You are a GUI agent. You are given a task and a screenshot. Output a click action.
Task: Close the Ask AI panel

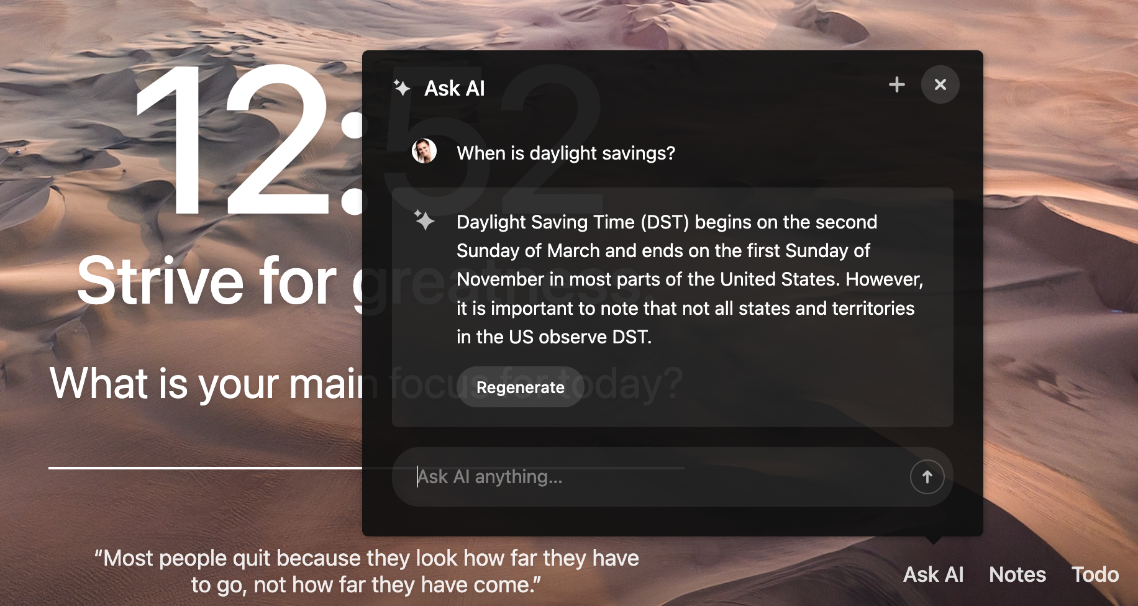(940, 84)
